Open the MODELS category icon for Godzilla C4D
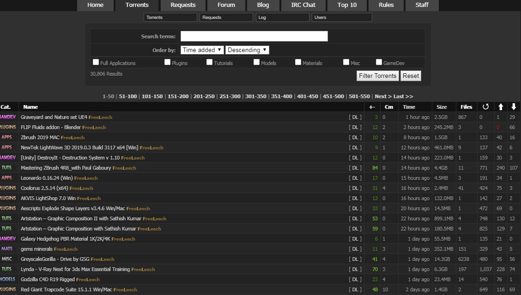This screenshot has height=295, width=521. coord(8,279)
